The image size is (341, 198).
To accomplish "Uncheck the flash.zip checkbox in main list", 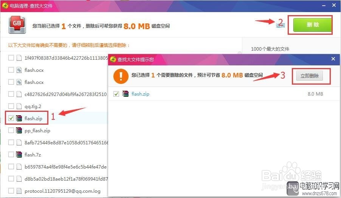I will click(x=11, y=118).
